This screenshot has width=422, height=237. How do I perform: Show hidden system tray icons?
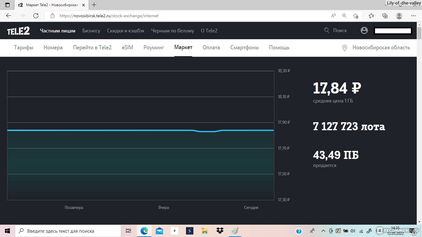point(323,231)
